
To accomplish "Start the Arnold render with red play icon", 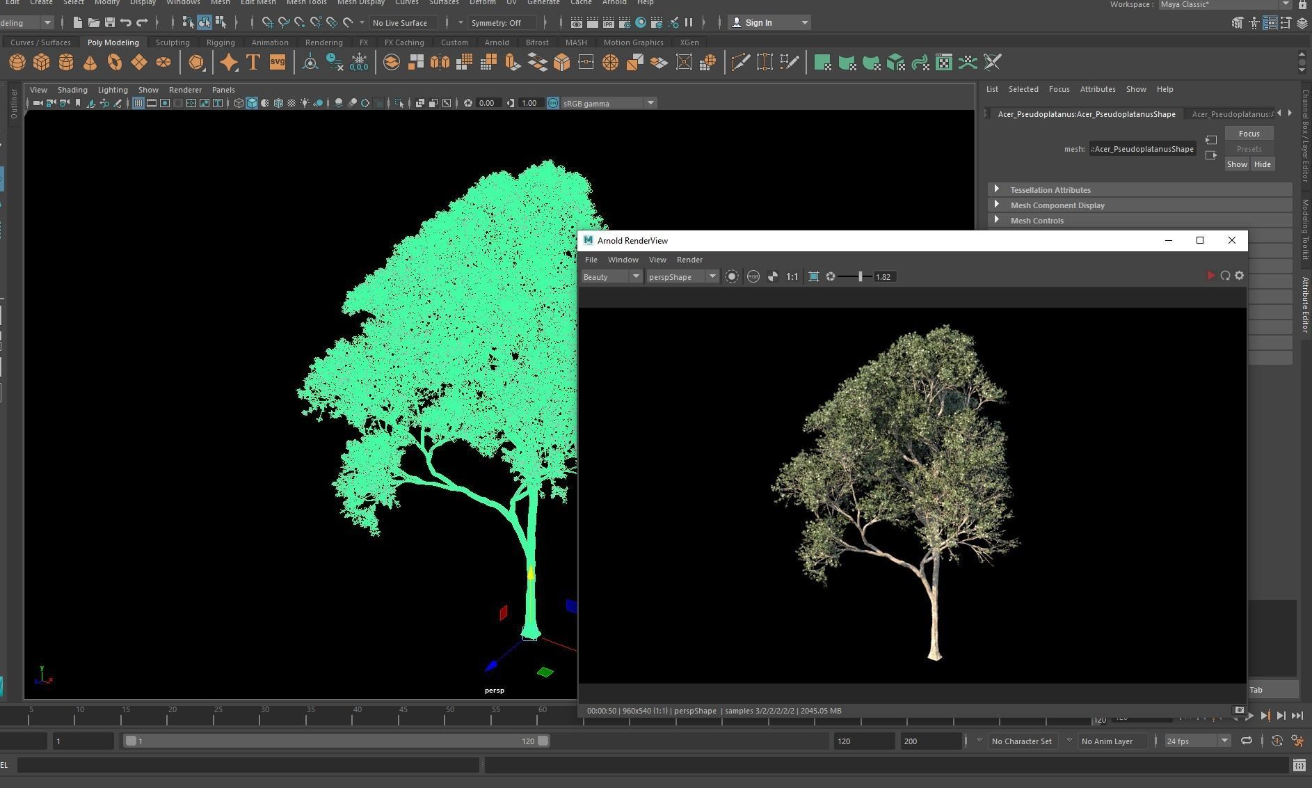I will [x=1210, y=276].
